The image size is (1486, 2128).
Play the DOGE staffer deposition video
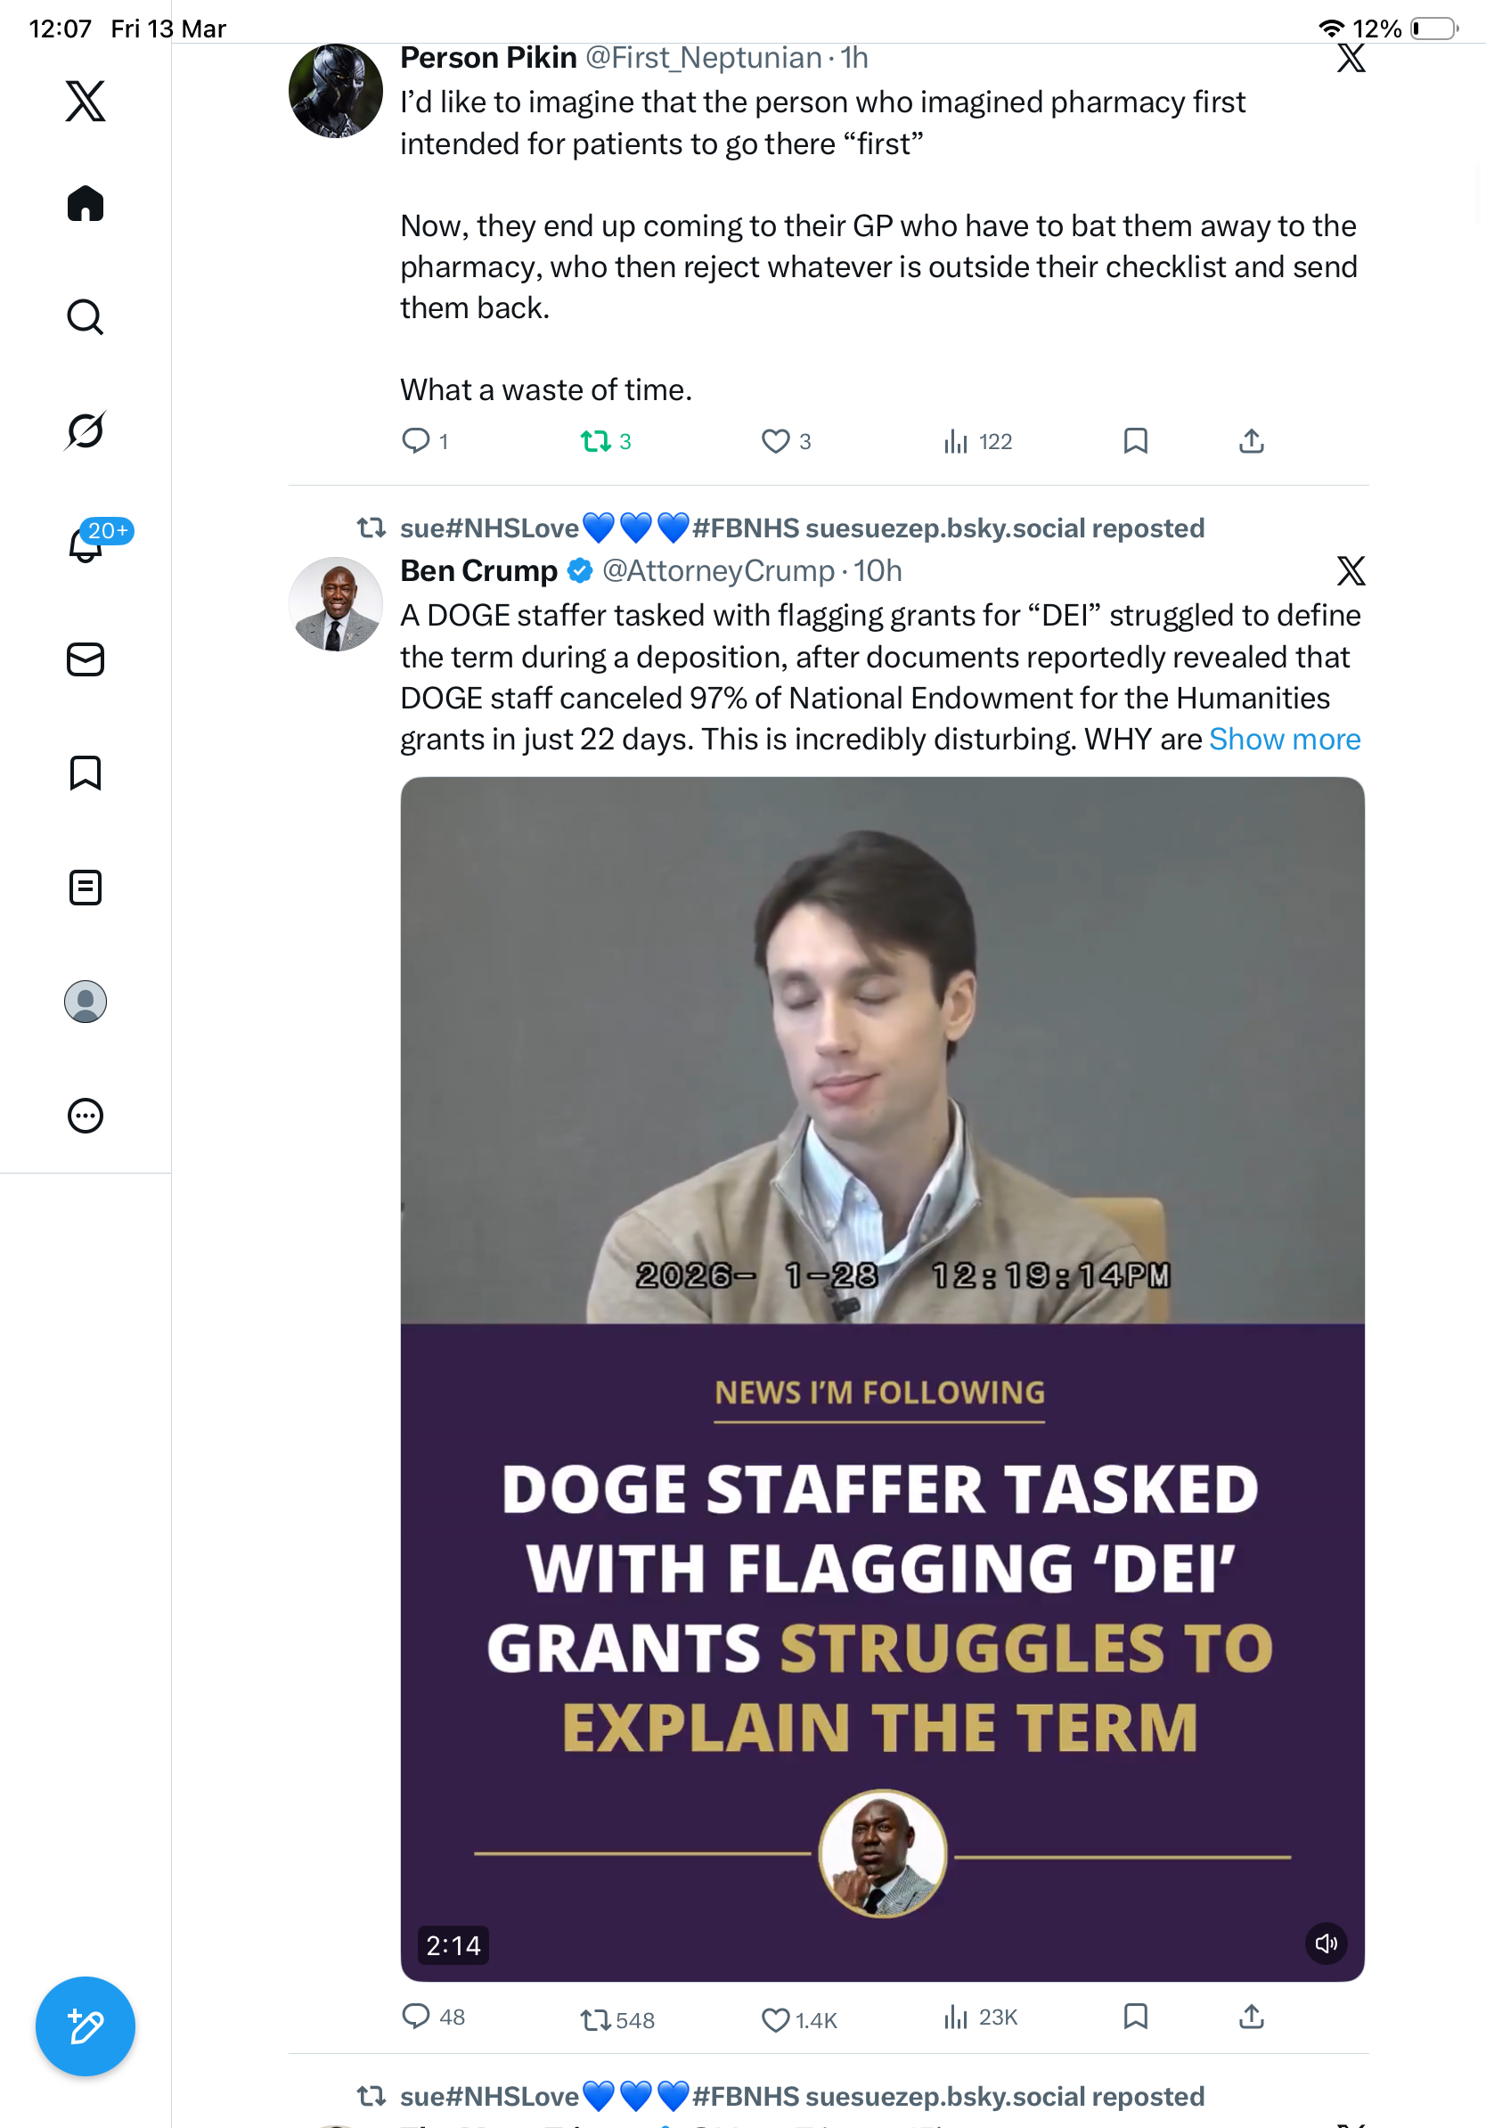click(882, 1379)
